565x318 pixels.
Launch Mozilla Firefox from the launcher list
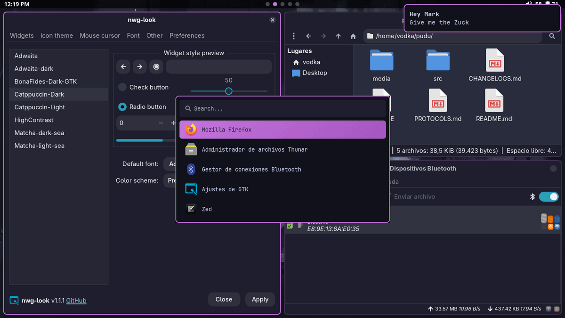click(282, 130)
